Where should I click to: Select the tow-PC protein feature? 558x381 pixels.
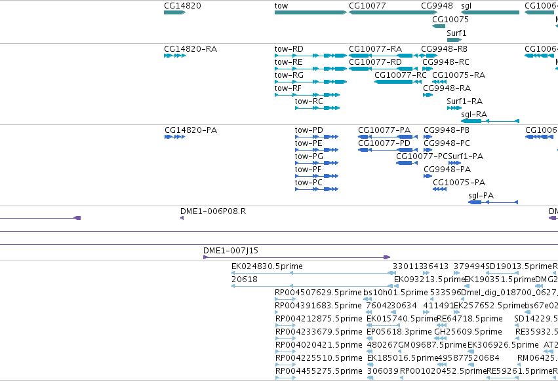click(317, 189)
